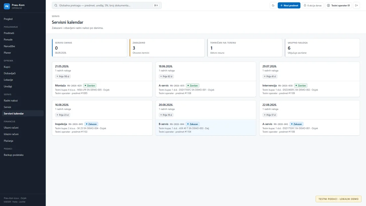This screenshot has height=206, width=366.
Task: Open the Montaža work order RN-2026-029
Action: [x=102, y=89]
